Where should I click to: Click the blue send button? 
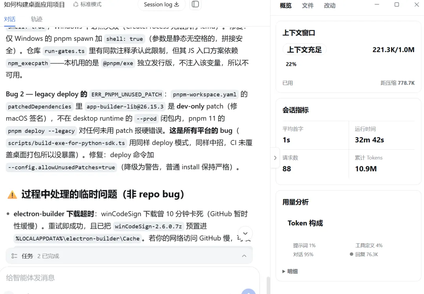249,291
